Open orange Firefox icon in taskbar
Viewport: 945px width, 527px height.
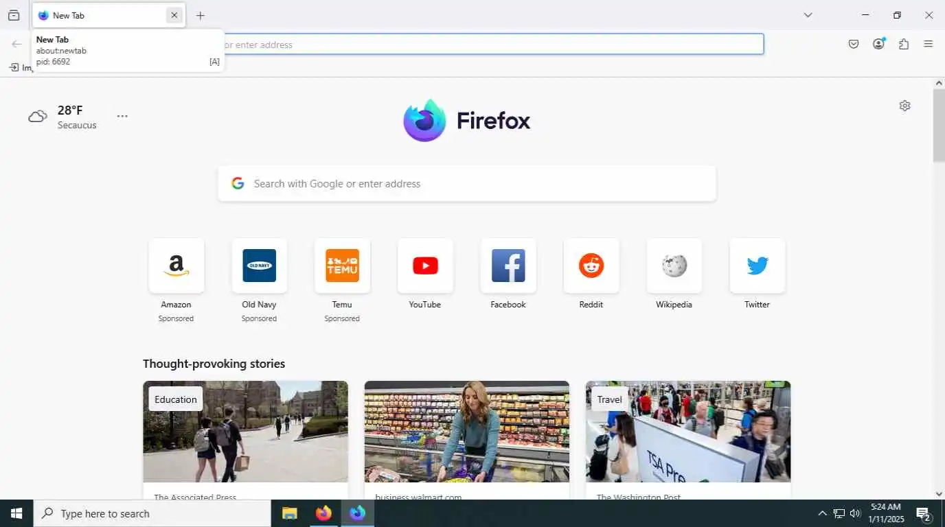click(323, 513)
